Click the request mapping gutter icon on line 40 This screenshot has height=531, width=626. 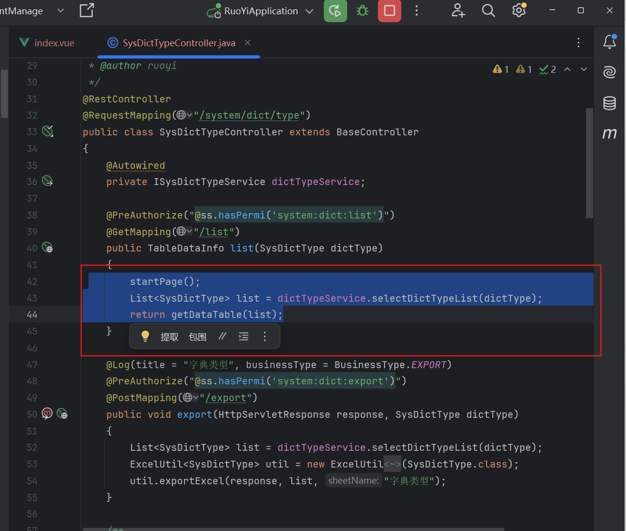[48, 248]
